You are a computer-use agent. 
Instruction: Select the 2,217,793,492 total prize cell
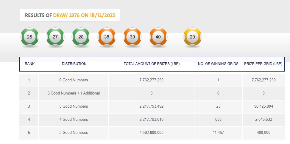click(152, 106)
